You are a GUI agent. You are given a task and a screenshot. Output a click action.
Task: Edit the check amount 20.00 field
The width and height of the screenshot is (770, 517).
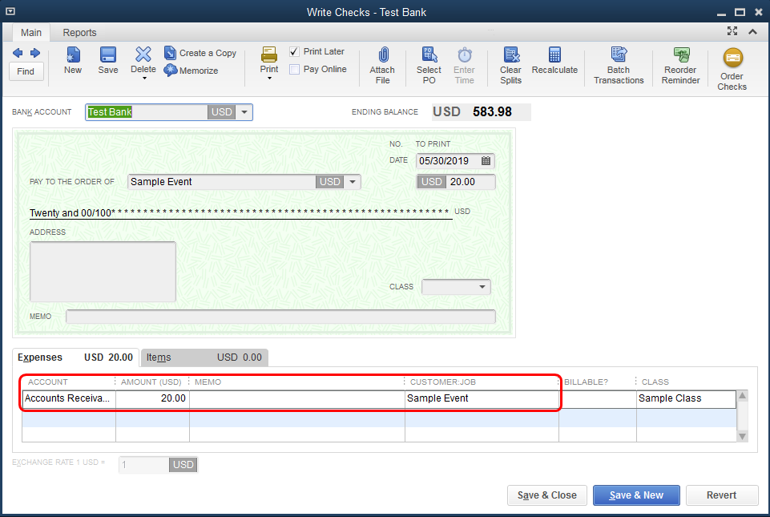(470, 182)
